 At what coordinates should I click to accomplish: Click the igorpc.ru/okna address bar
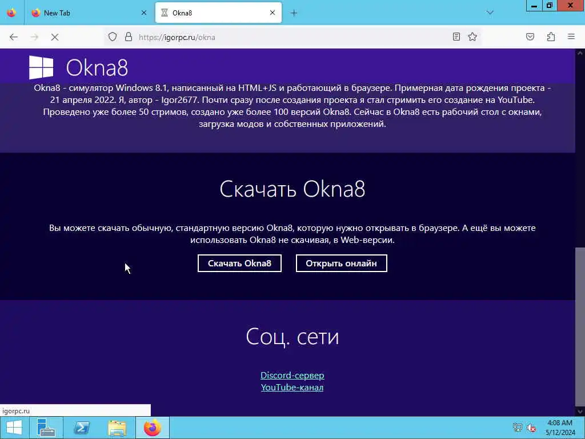(x=293, y=37)
